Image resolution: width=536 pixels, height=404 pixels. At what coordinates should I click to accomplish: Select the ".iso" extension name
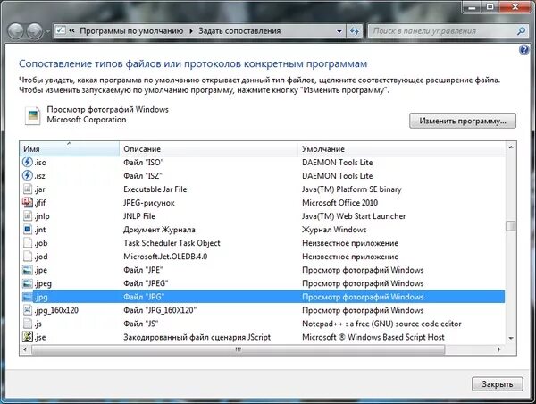coord(40,162)
